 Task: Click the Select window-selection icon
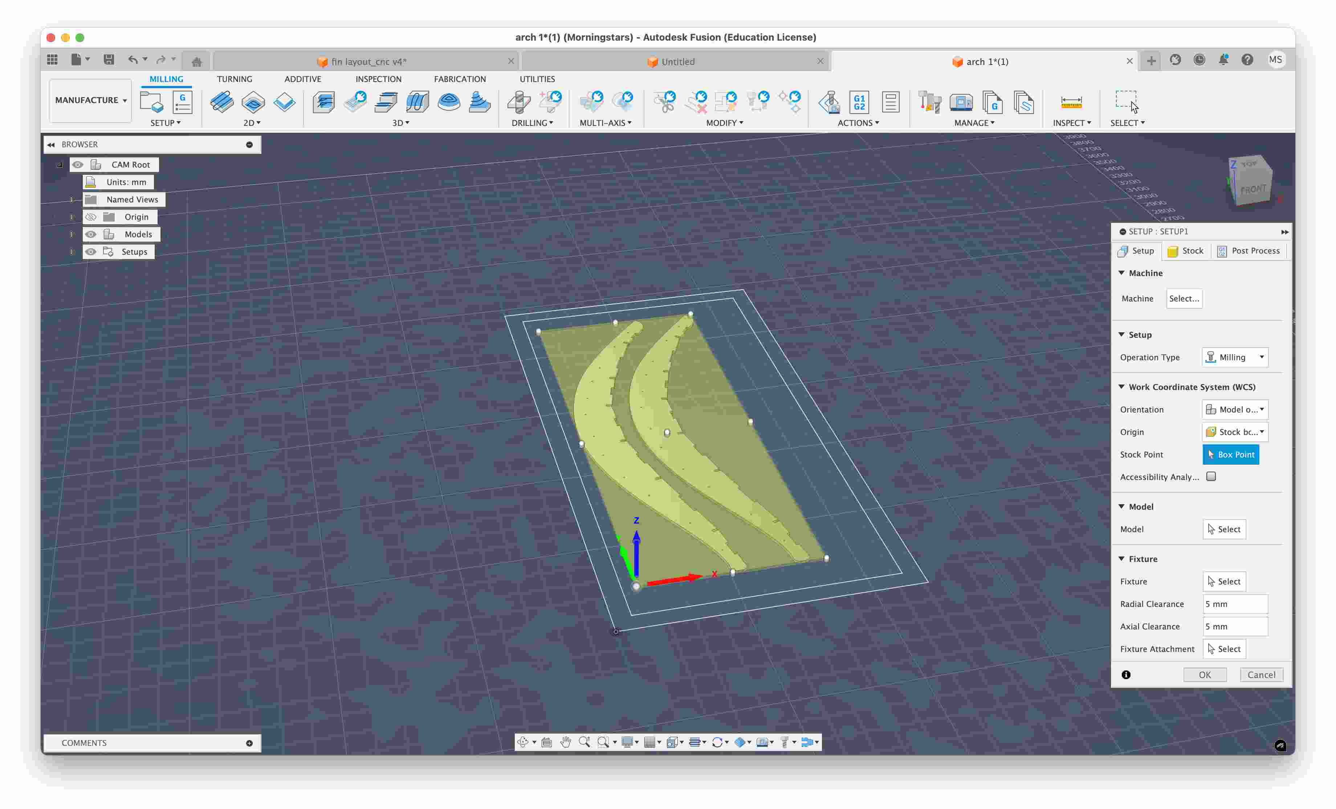1127,102
